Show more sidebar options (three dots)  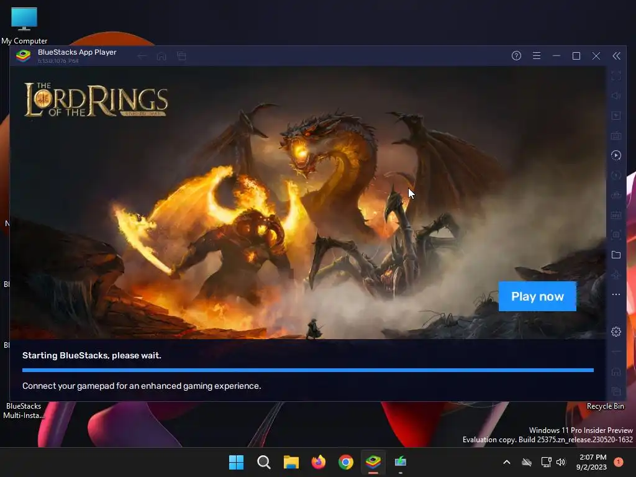pyautogui.click(x=616, y=294)
